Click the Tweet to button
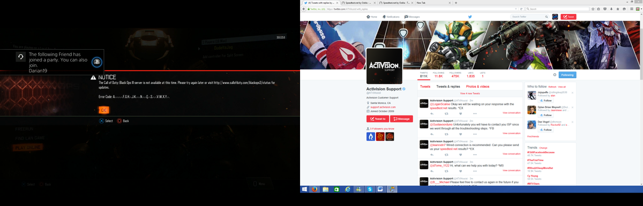Image resolution: width=643 pixels, height=206 pixels. pos(378,119)
